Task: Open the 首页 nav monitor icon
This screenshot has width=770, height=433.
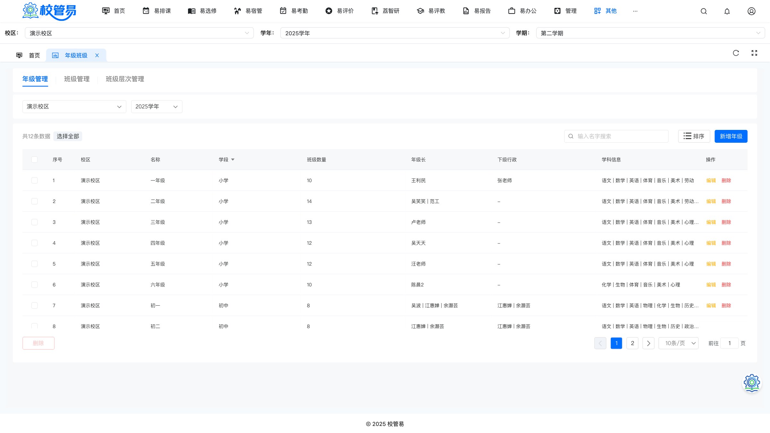Action: click(106, 11)
